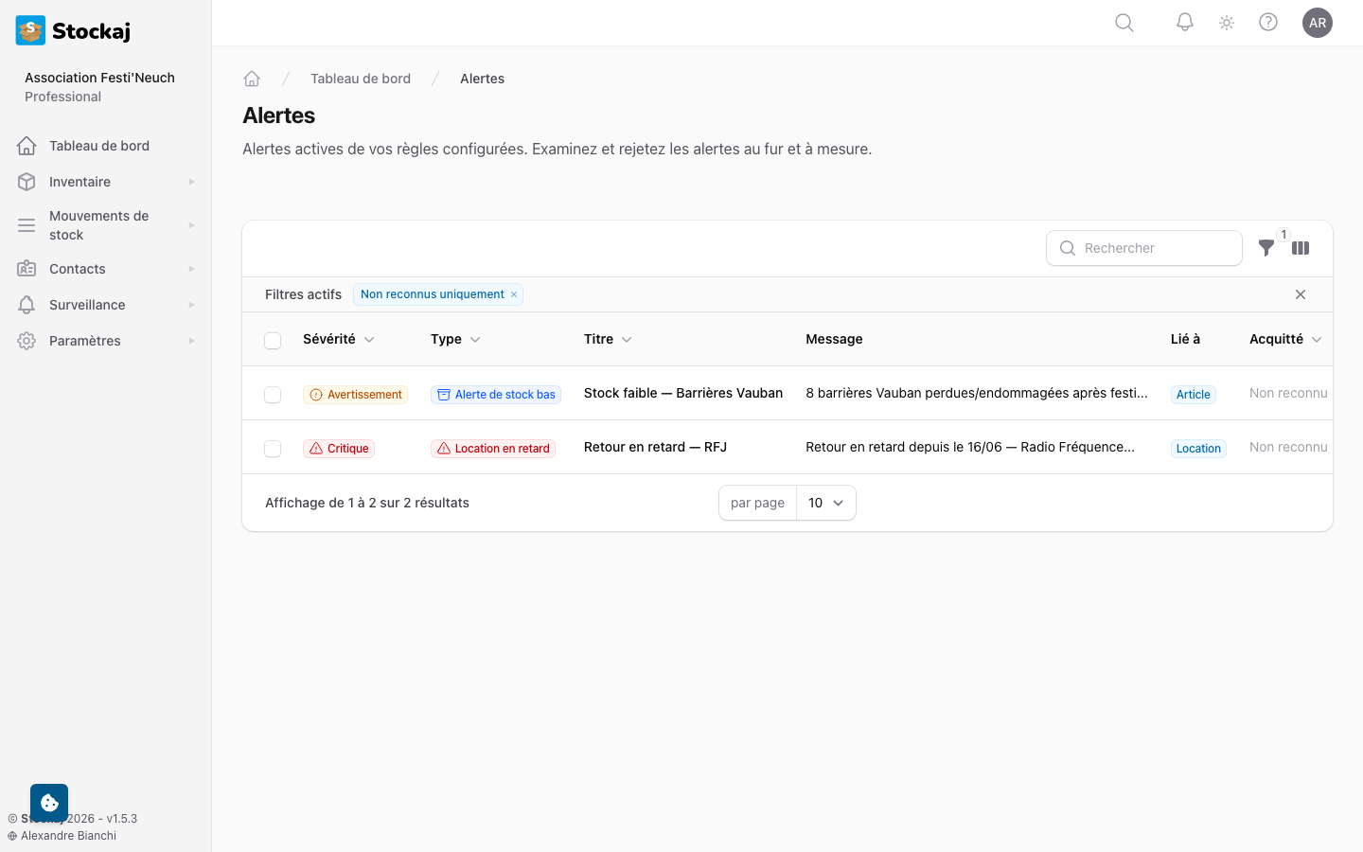Viewport: 1363px width, 852px height.
Task: Open Mouvements de stock menu item
Action: point(106,225)
